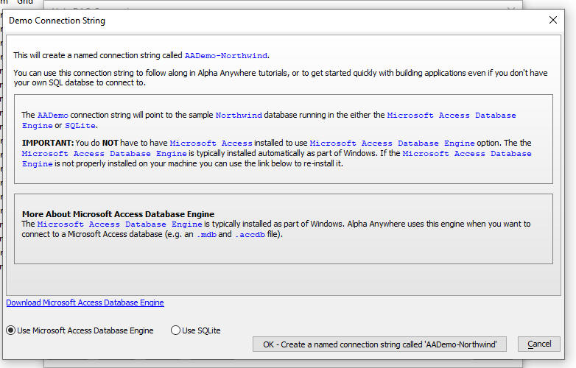This screenshot has width=576, height=368.
Task: Click the blue Northwind database name text
Action: point(239,116)
